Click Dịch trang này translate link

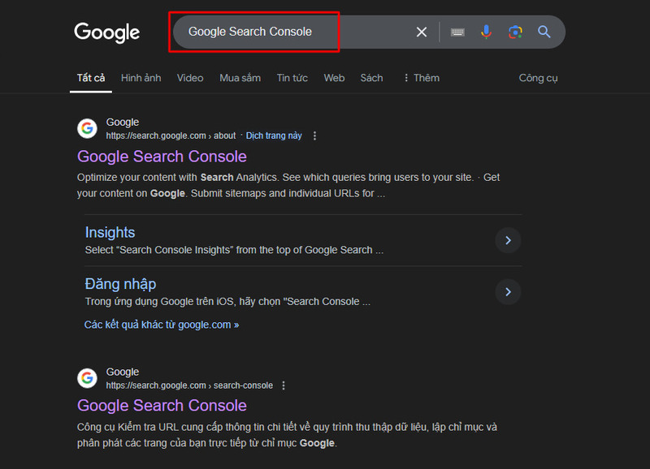pyautogui.click(x=274, y=136)
